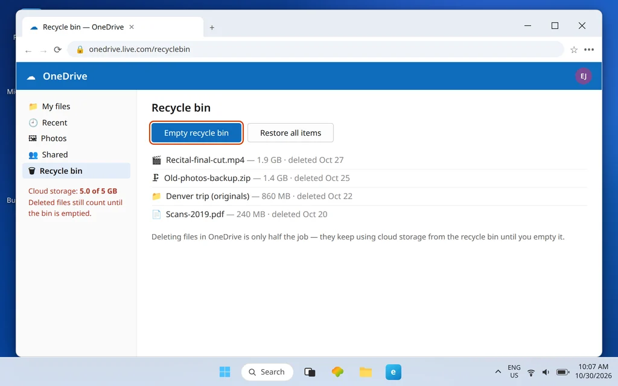The image size is (618, 386).
Task: Open File Explorer from taskbar
Action: (x=365, y=372)
